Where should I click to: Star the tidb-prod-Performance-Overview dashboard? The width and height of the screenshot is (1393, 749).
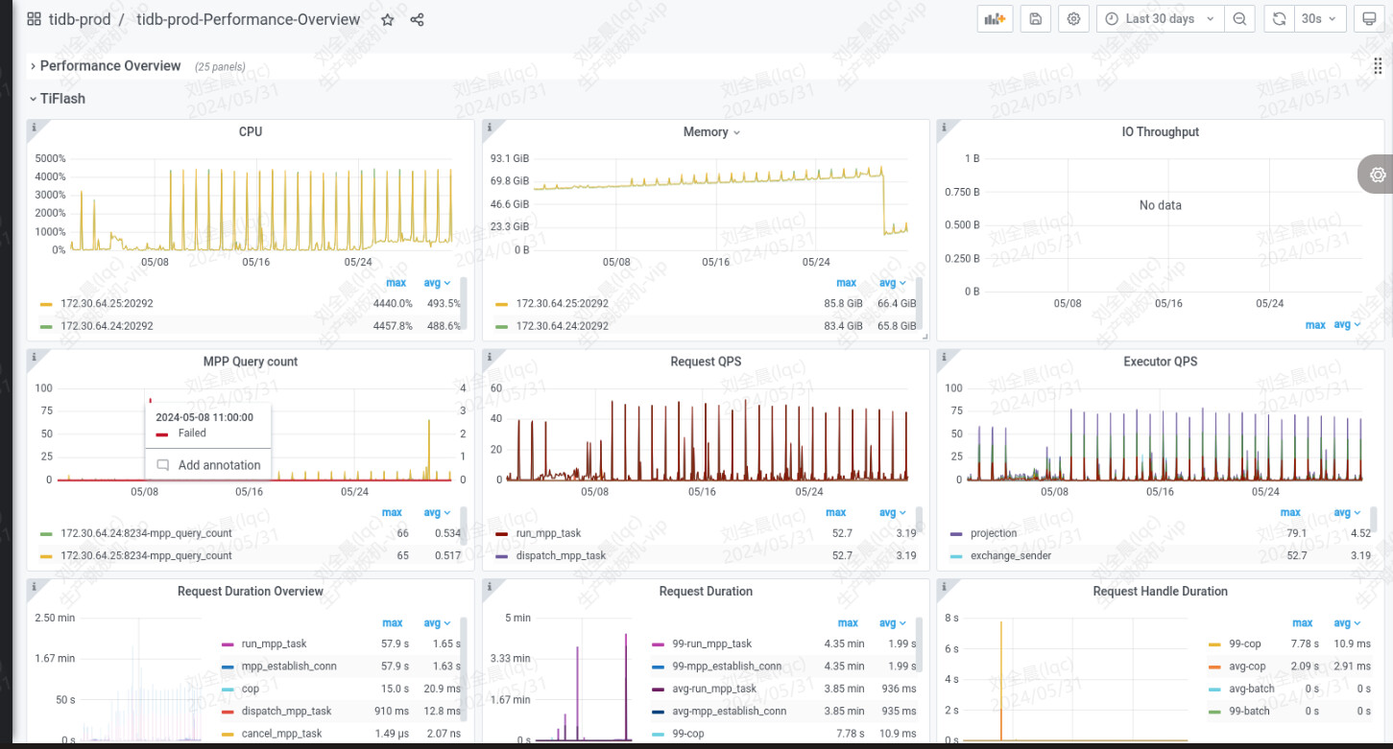(388, 19)
